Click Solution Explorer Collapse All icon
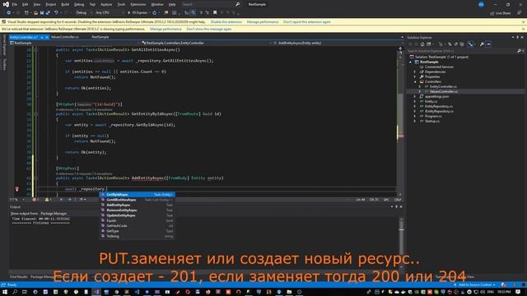The image size is (527, 296). pos(456,44)
